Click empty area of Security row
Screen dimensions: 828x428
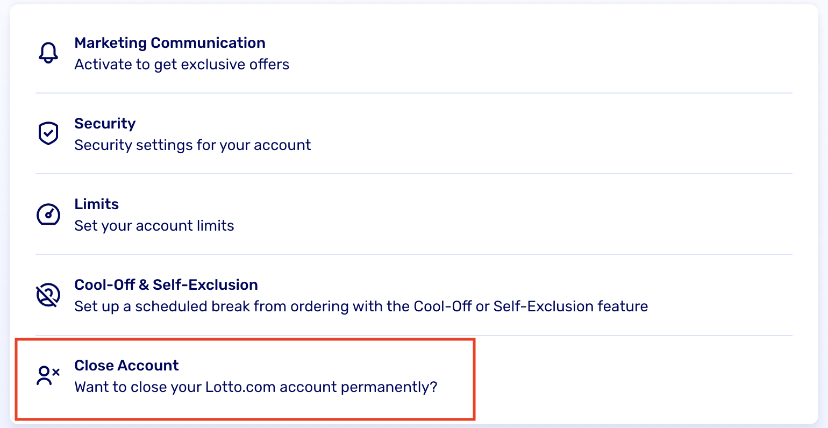(x=538, y=133)
